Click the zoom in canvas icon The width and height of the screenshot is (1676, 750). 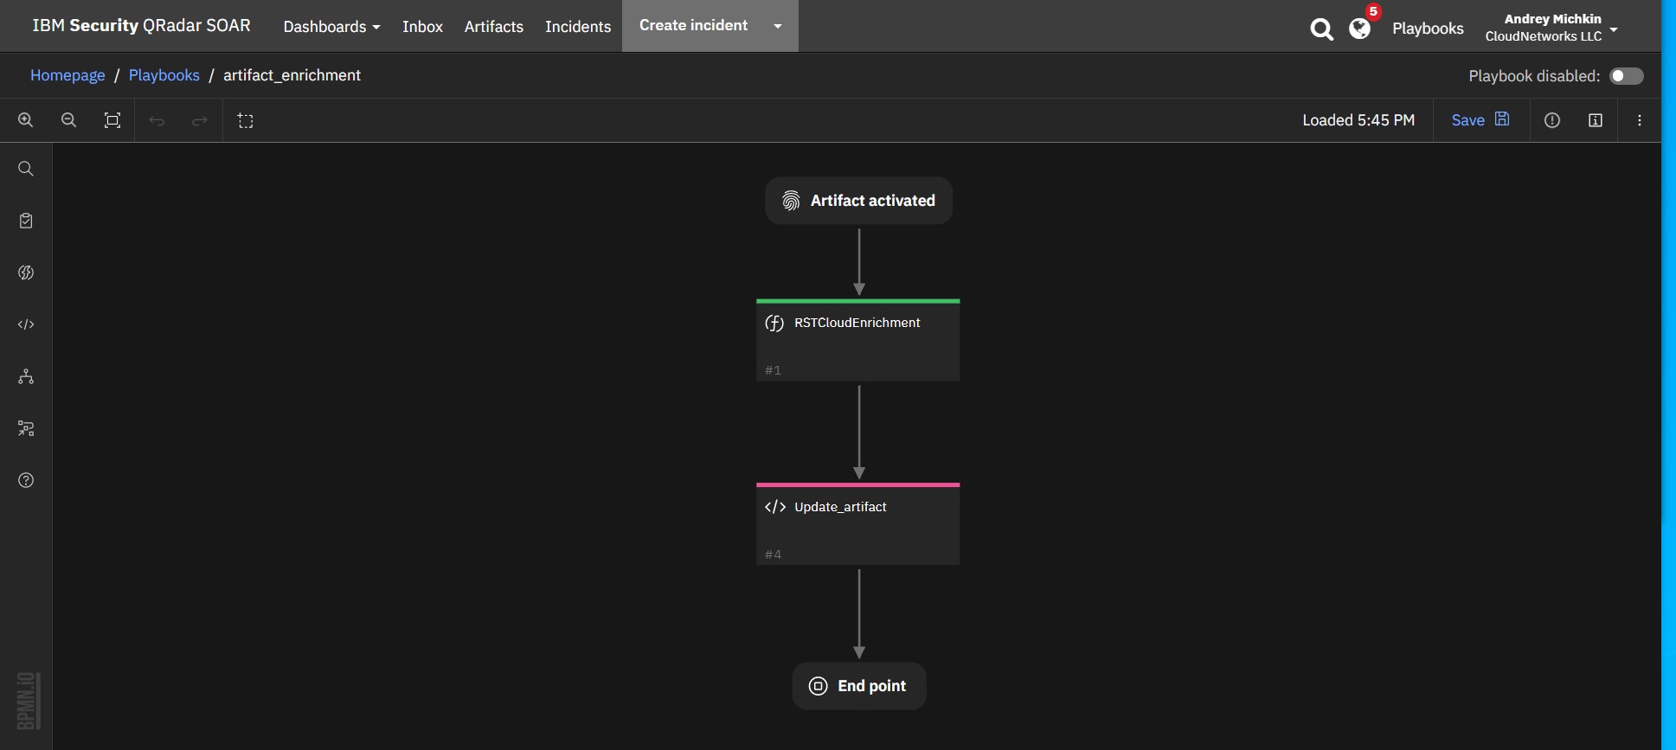pos(26,120)
